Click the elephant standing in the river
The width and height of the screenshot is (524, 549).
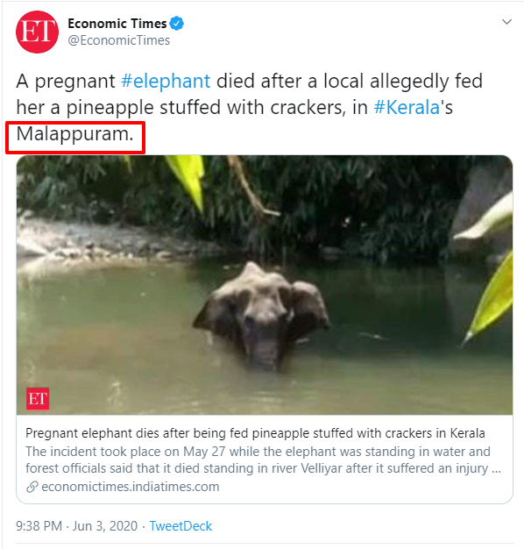pos(262,315)
